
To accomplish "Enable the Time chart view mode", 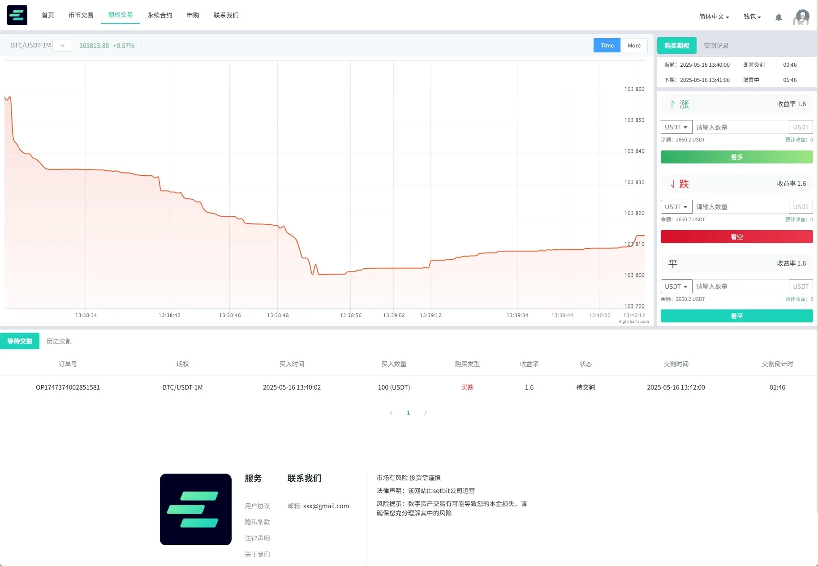I will (607, 45).
